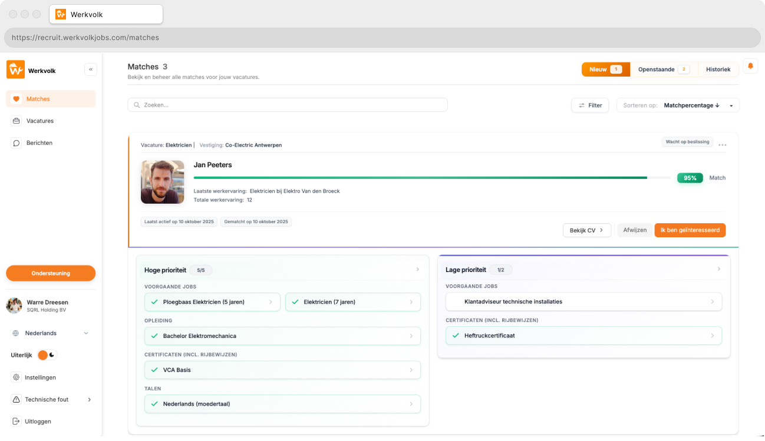
Task: Click the notification bell icon
Action: click(x=750, y=67)
